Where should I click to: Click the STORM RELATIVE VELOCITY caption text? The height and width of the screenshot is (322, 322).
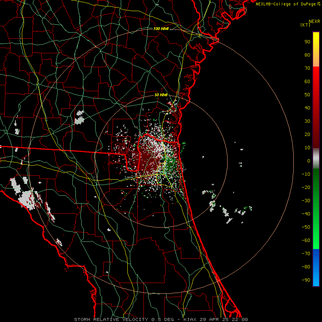111,319
